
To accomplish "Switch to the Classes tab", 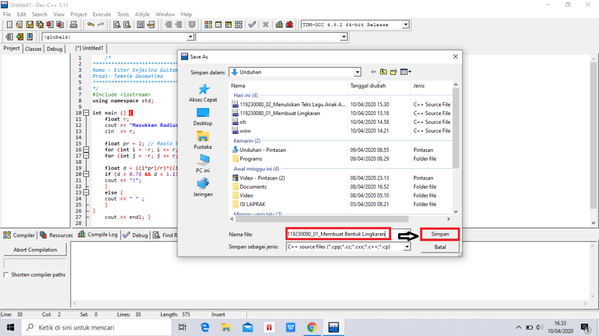I will tap(33, 49).
